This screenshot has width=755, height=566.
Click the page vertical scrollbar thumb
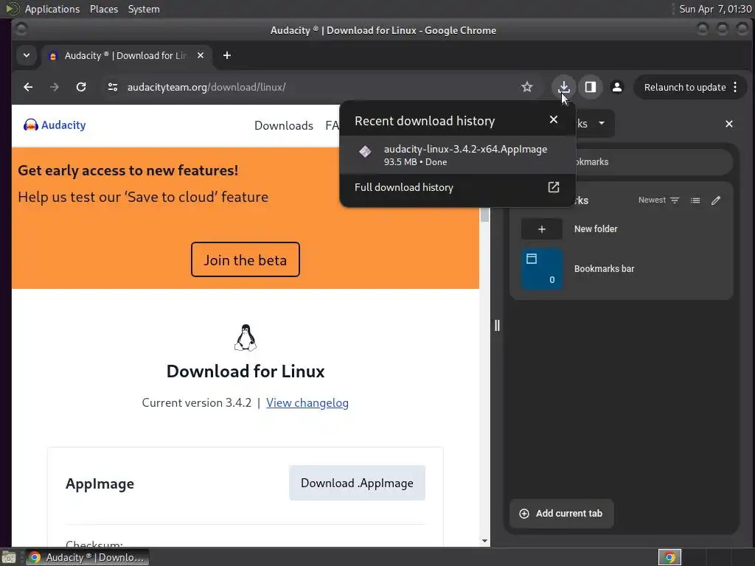(485, 214)
